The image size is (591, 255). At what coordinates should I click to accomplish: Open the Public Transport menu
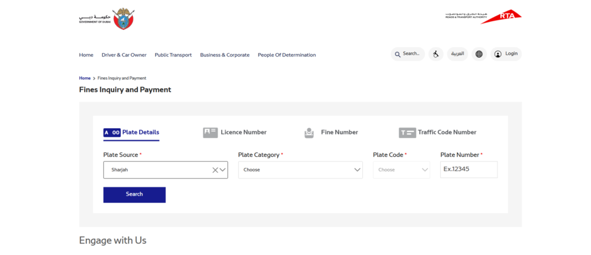tap(173, 55)
